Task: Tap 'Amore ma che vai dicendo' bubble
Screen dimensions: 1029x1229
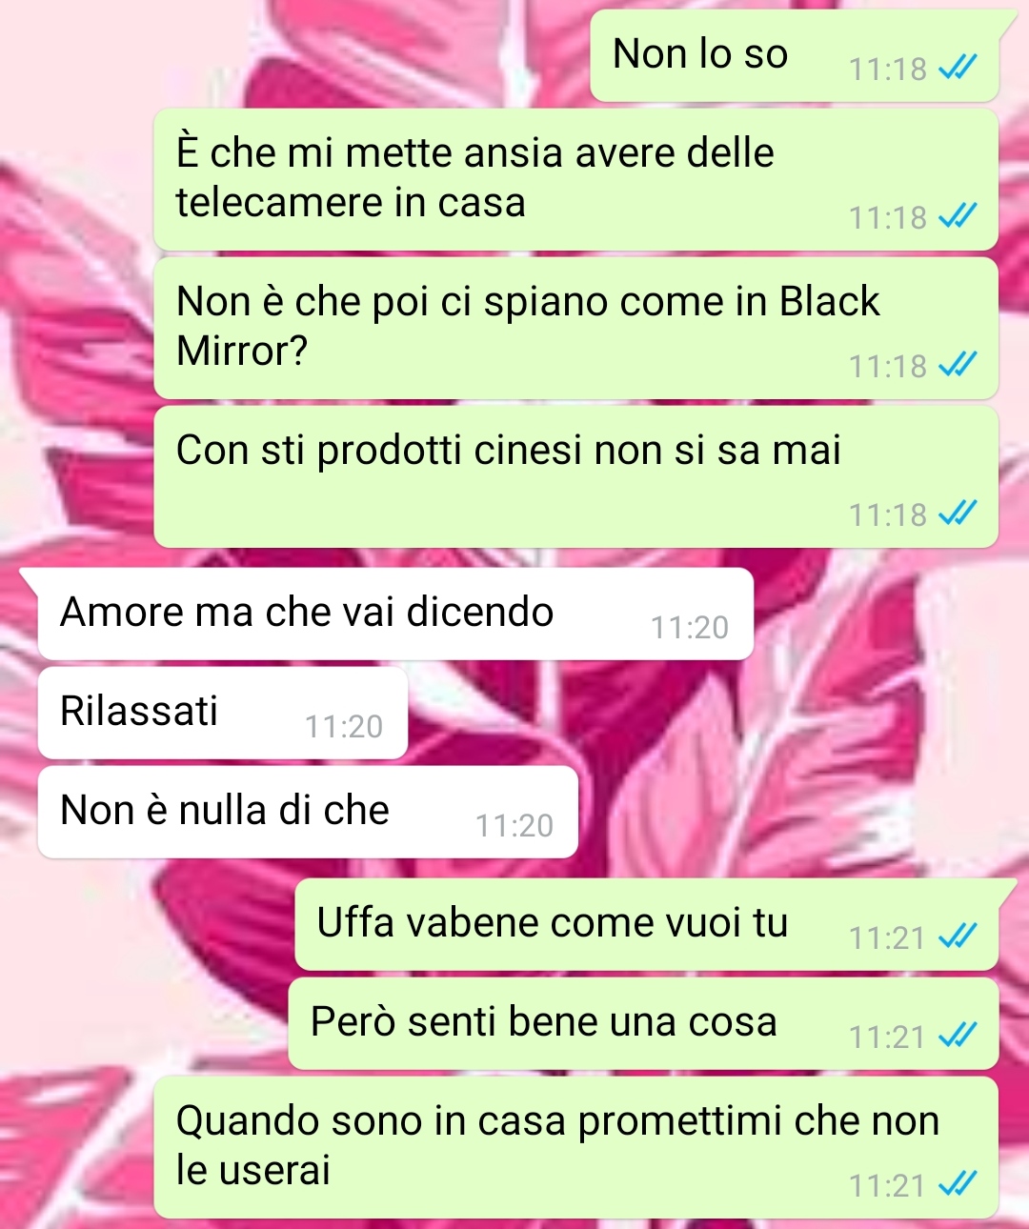Action: click(x=395, y=614)
